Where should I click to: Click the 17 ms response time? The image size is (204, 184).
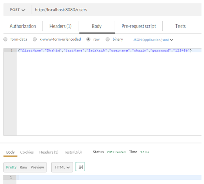click(145, 152)
